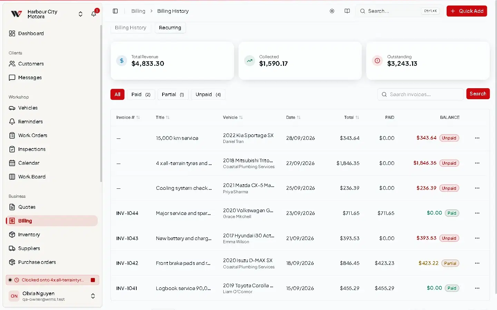Open the notifications bell

tap(94, 14)
